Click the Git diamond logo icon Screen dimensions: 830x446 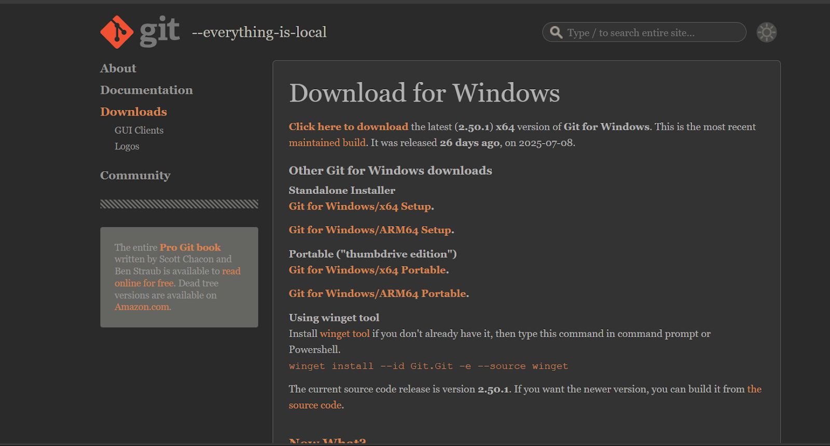click(117, 32)
